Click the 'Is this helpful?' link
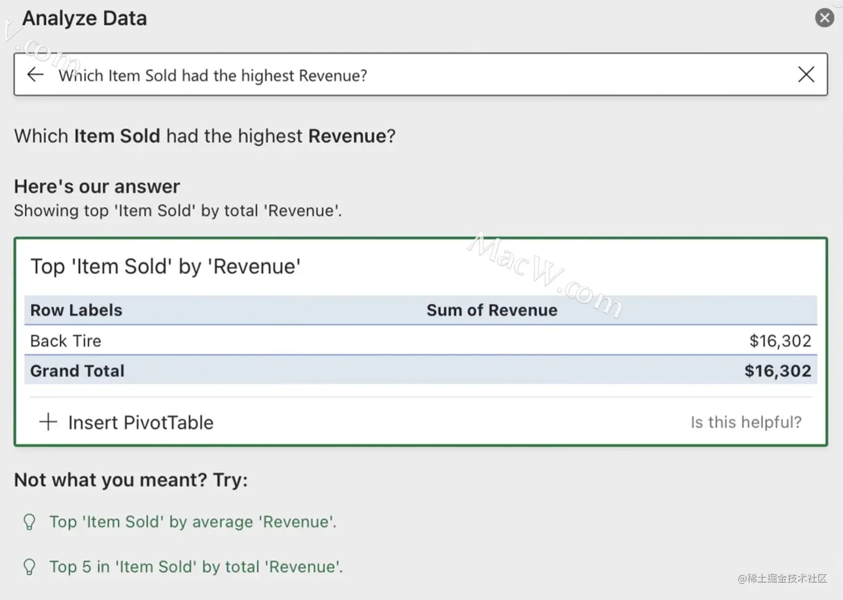 point(745,422)
